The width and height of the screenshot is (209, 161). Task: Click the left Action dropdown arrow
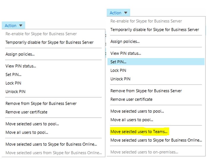(21, 25)
